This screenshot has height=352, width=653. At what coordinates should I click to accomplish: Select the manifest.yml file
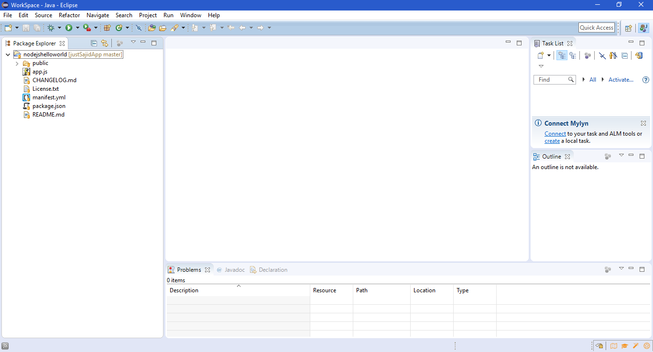[49, 97]
